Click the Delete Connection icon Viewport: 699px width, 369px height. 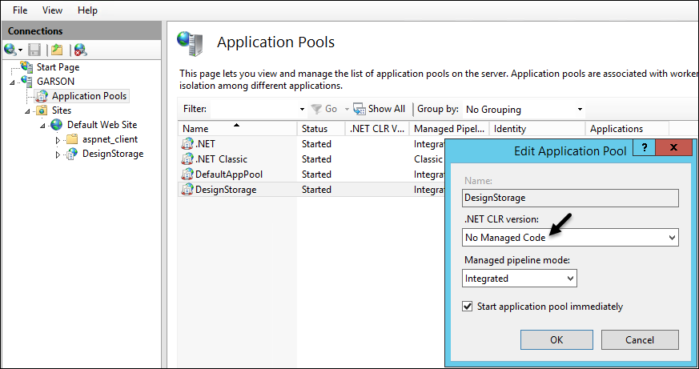coord(81,50)
